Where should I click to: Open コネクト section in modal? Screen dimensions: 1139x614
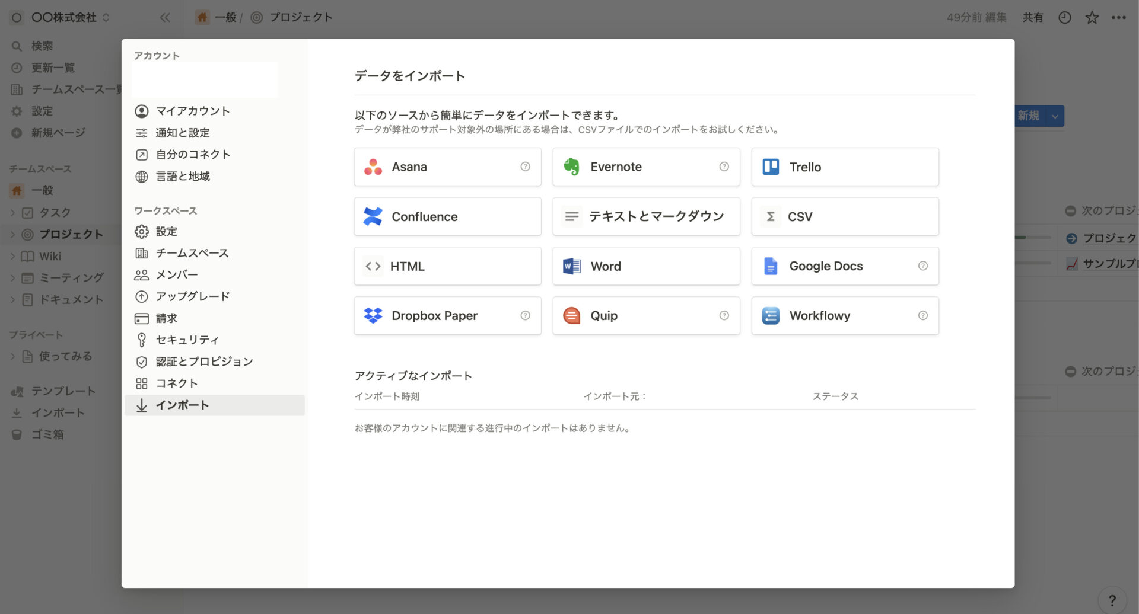point(214,383)
